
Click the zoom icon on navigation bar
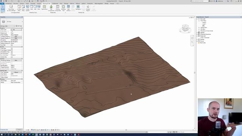click(192, 42)
